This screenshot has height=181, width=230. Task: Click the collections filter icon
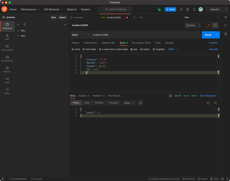[24, 24]
